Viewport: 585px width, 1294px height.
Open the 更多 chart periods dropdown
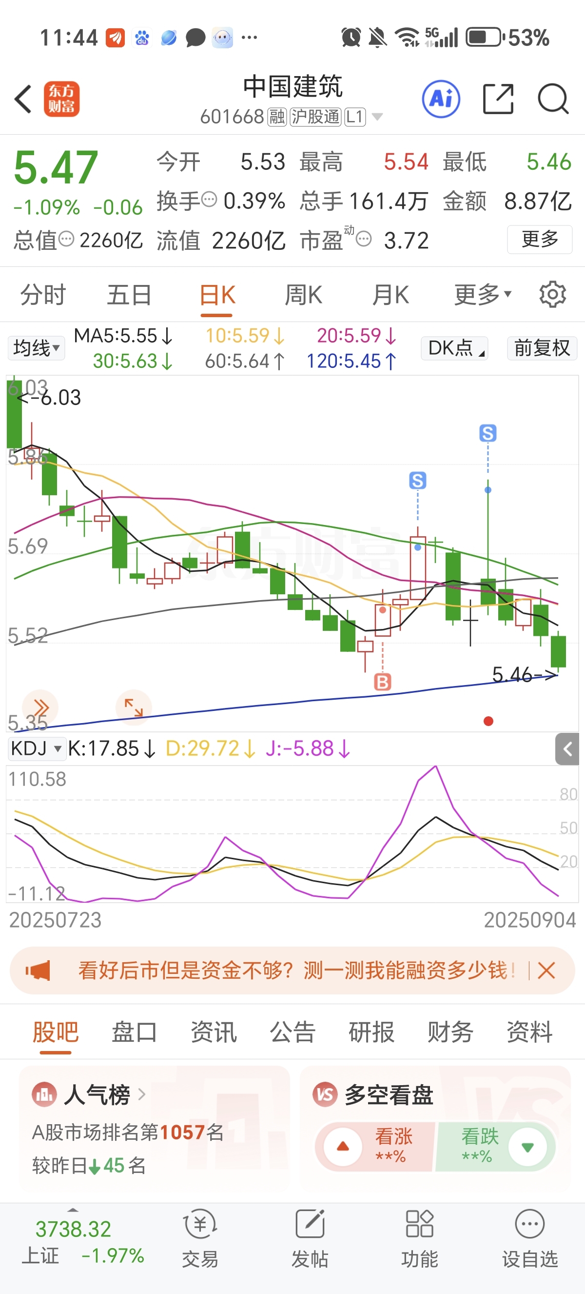click(483, 294)
